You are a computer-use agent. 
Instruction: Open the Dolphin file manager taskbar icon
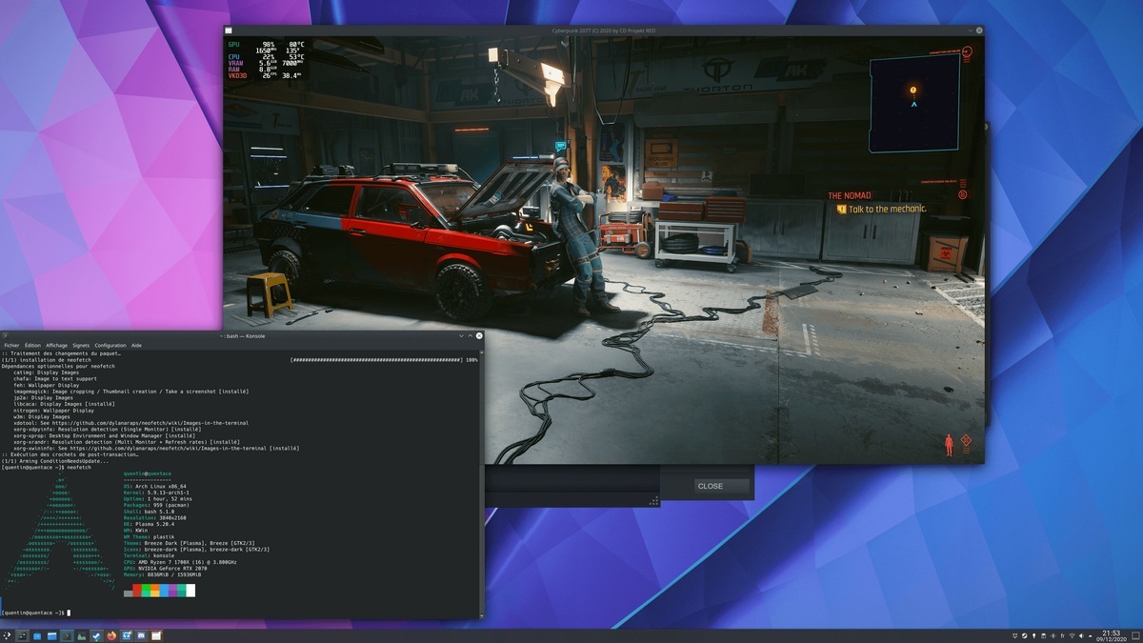click(51, 634)
